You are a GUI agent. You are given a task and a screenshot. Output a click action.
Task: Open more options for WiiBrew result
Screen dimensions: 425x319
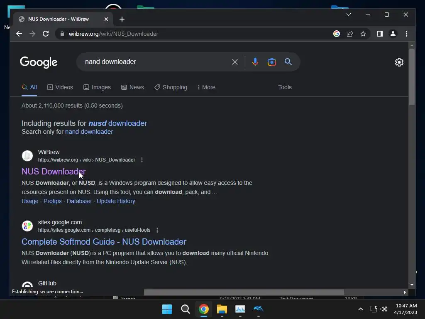click(142, 160)
